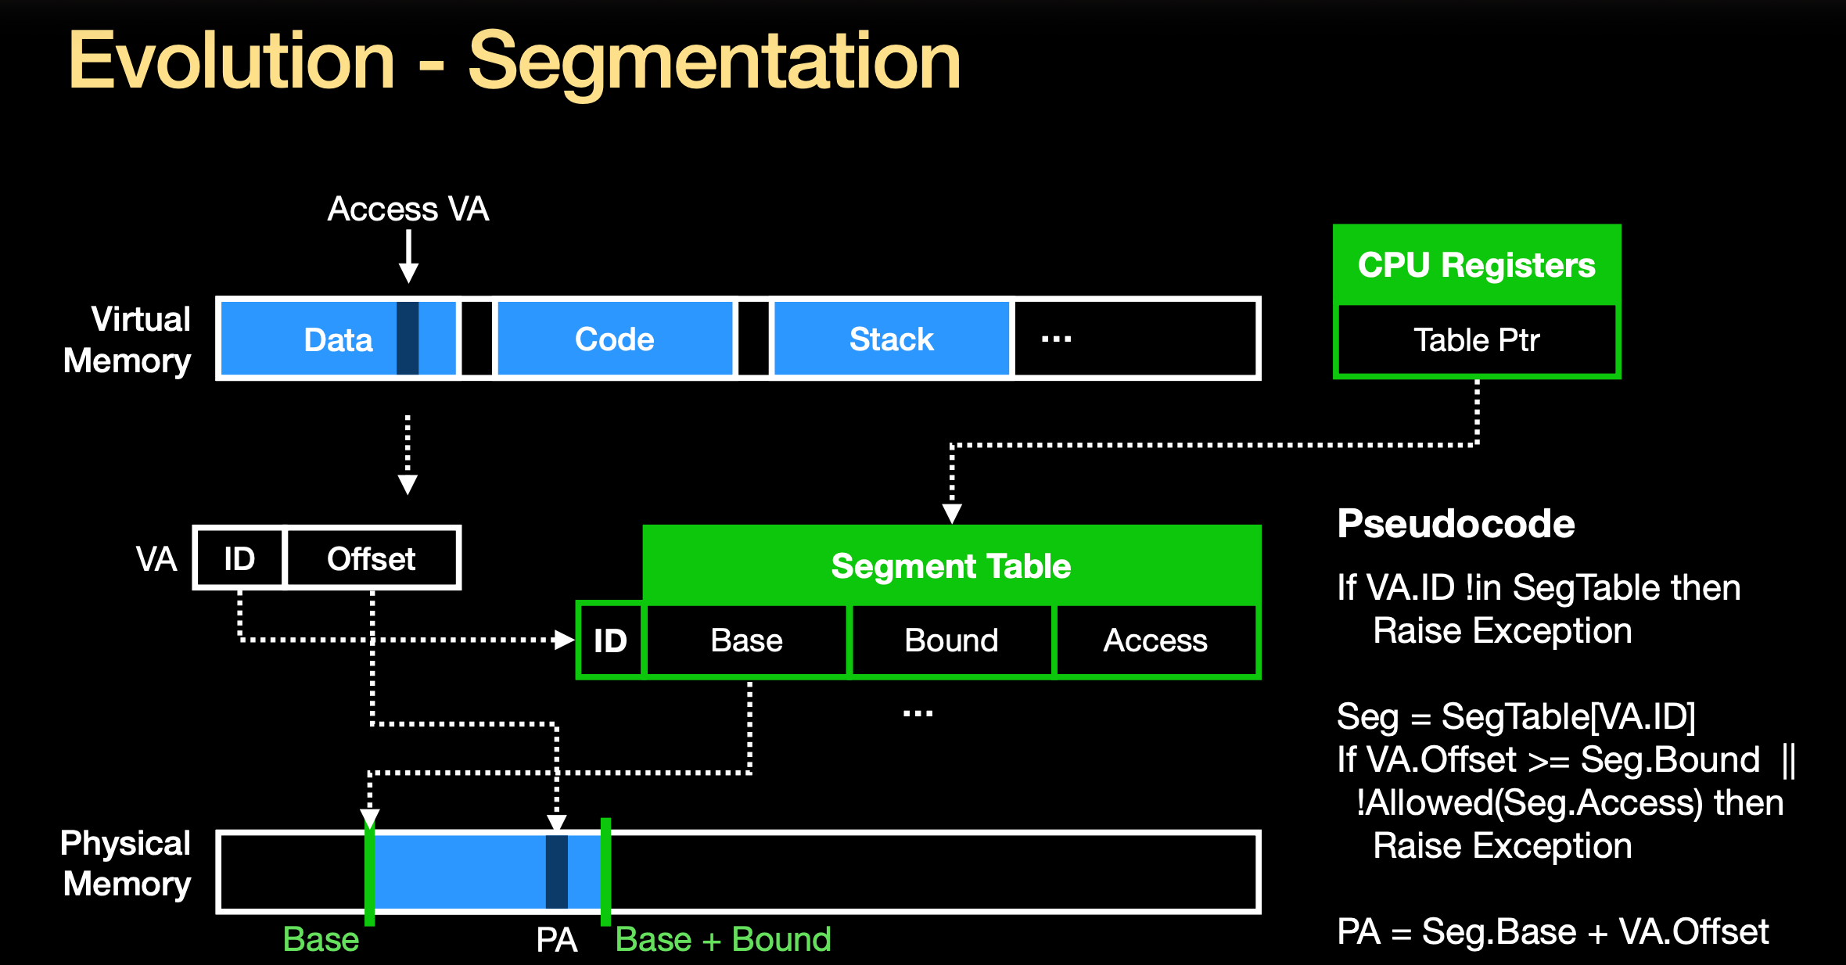Click the 'PA' label under physical memory
Viewport: 1846px width, 965px height.
pos(556,940)
